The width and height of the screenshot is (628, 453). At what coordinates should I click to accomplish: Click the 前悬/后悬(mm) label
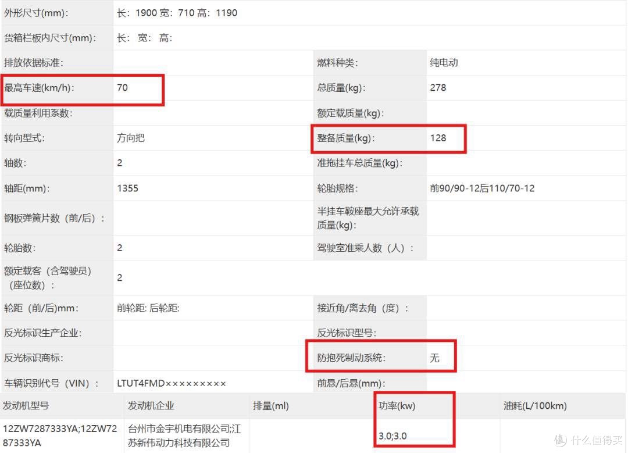point(351,383)
